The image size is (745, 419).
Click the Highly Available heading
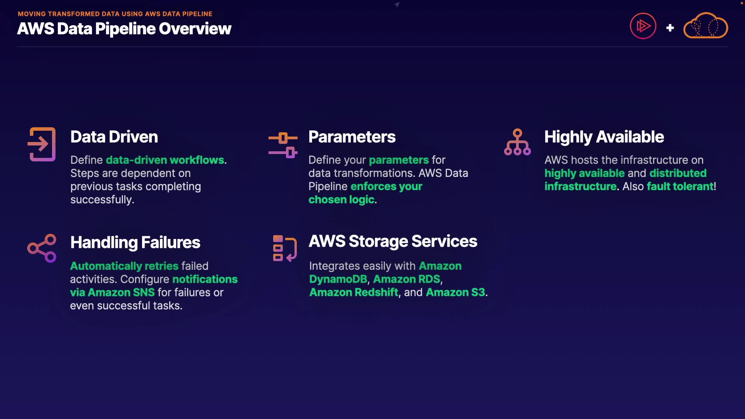click(604, 137)
